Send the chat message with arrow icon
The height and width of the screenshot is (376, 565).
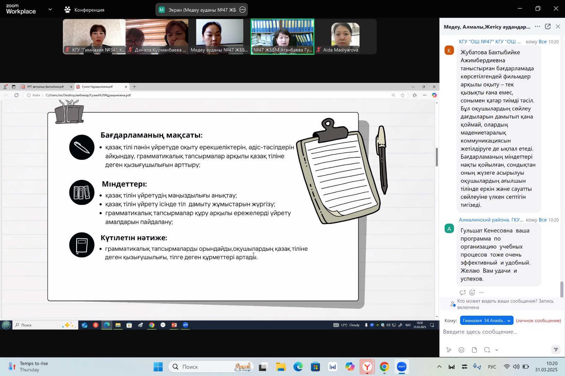point(555,350)
